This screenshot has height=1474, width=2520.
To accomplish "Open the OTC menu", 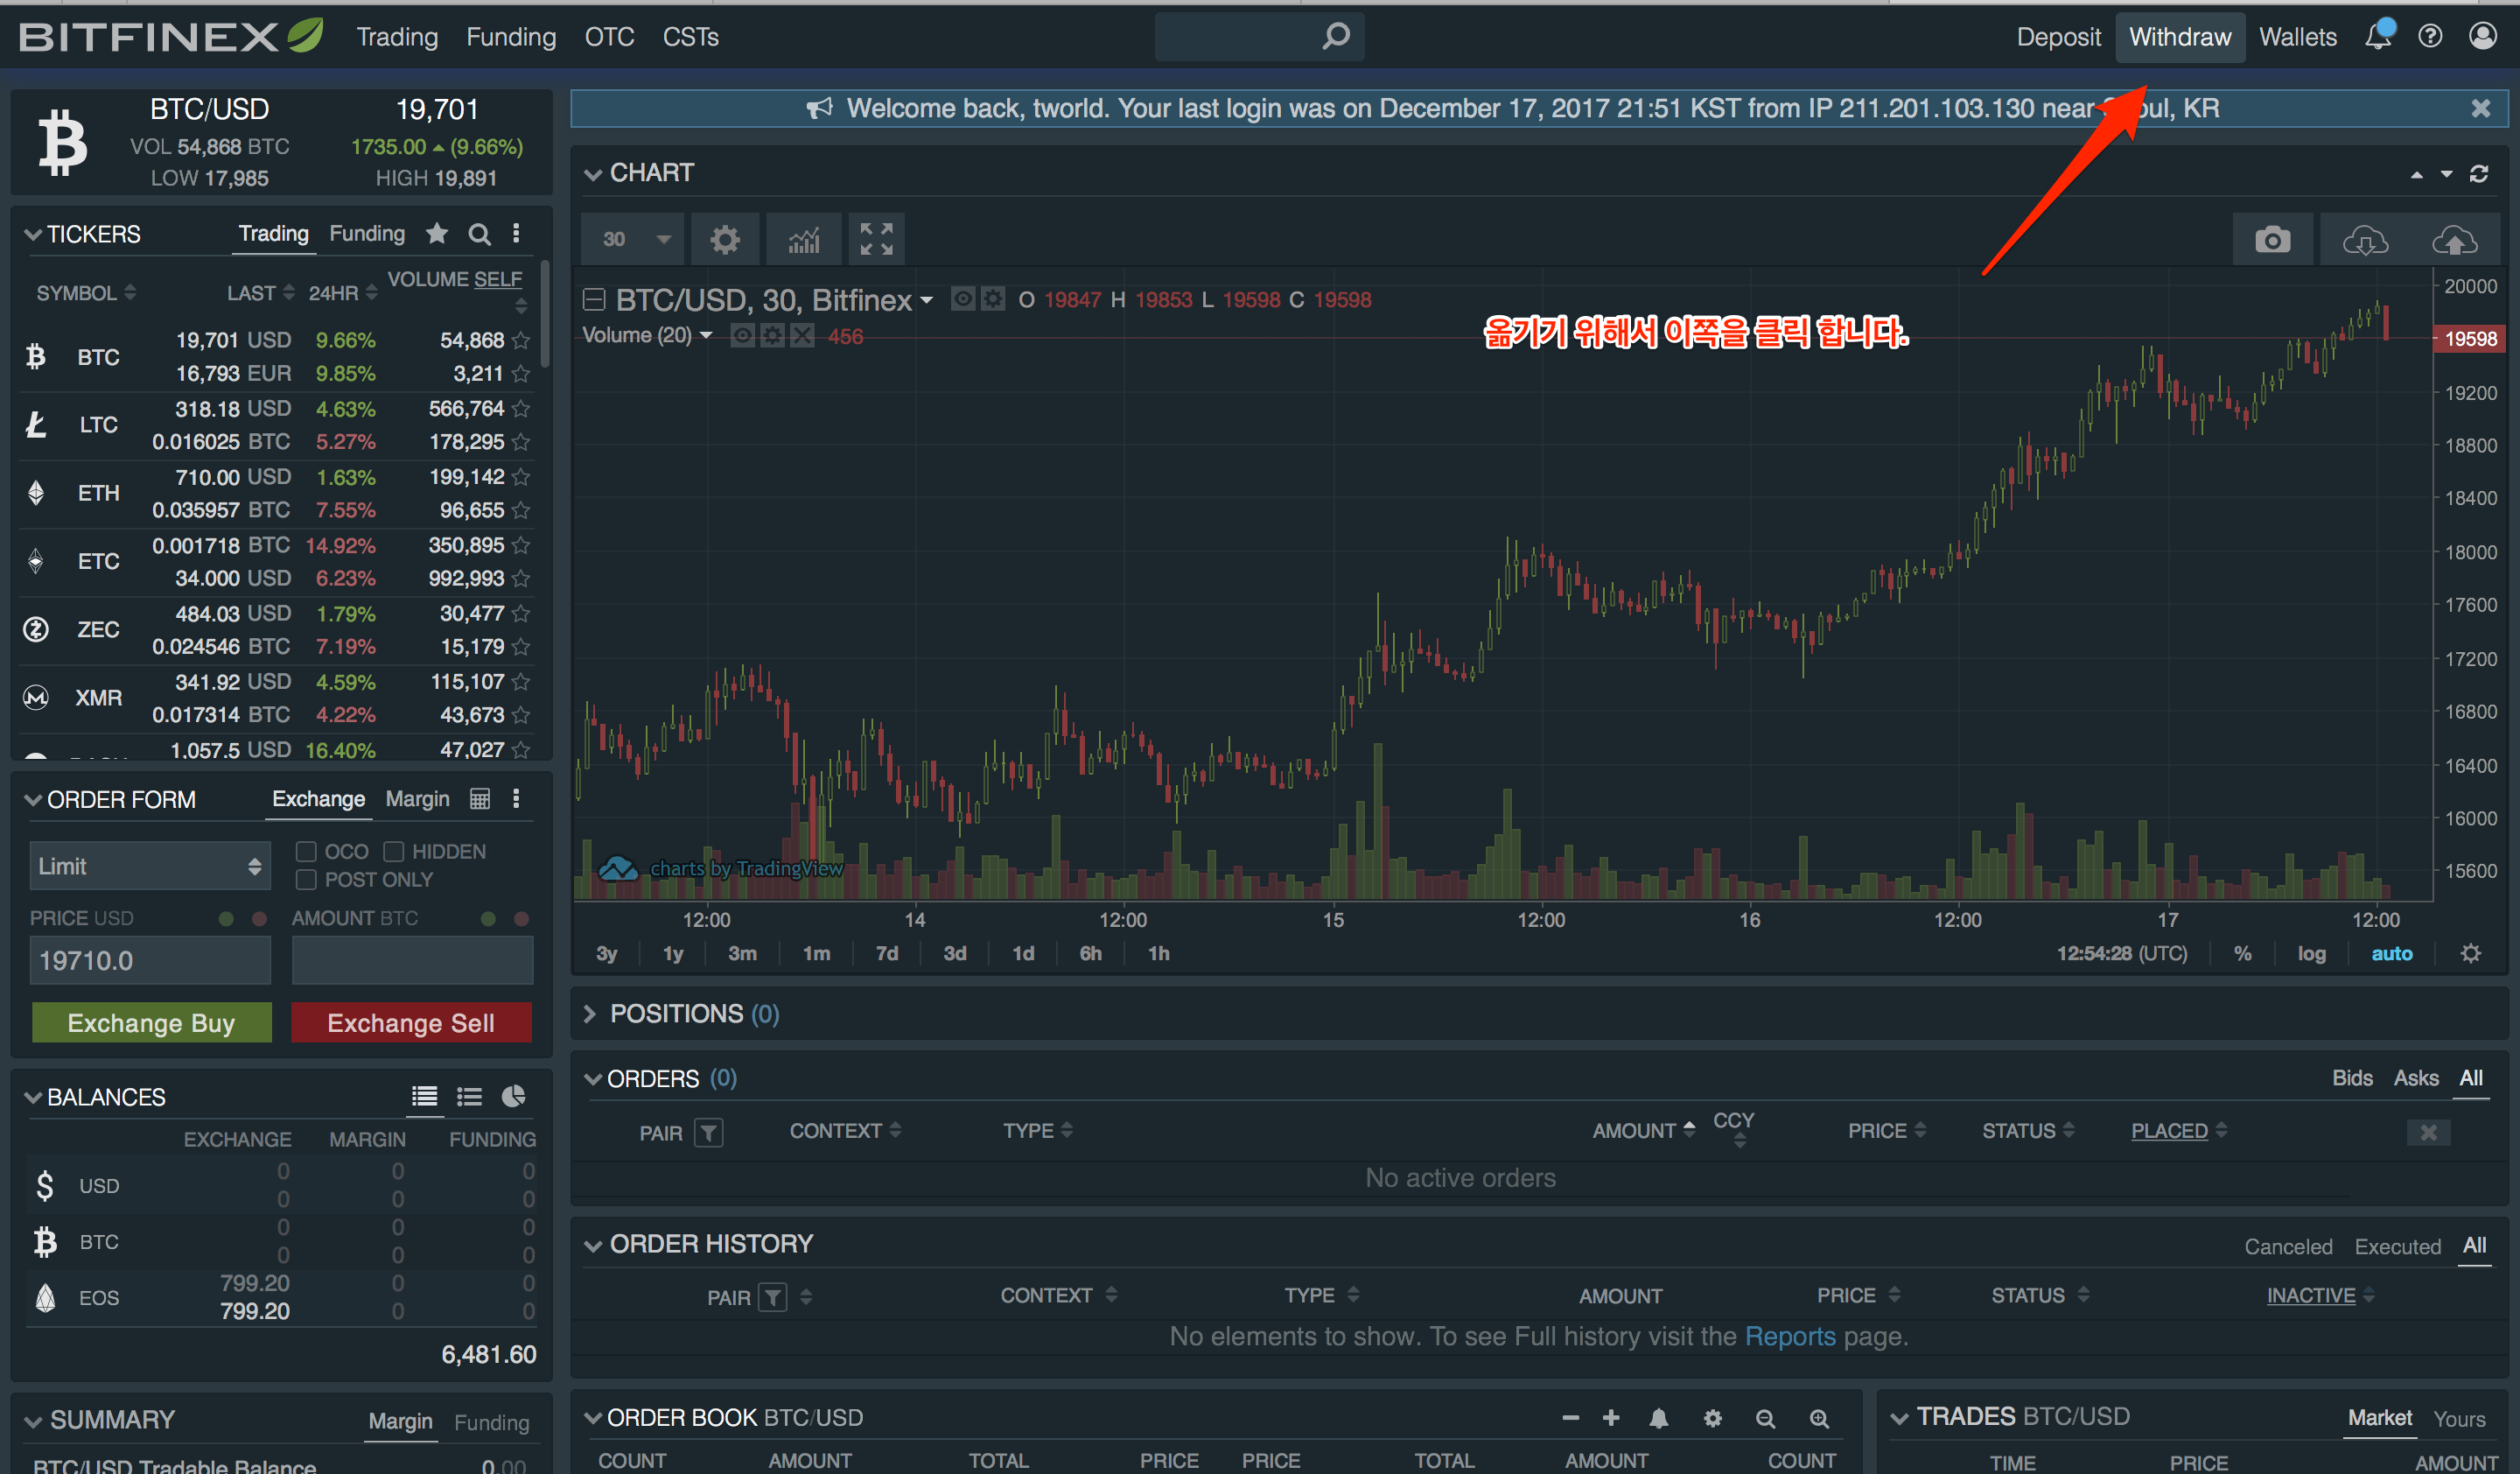I will click(609, 37).
